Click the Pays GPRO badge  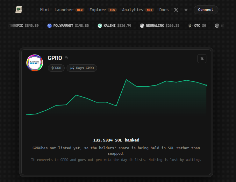82,68
